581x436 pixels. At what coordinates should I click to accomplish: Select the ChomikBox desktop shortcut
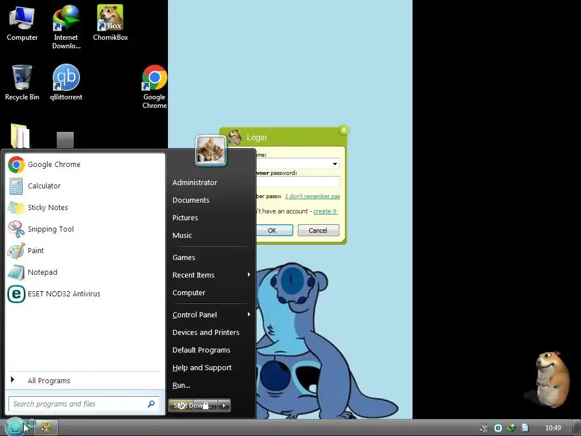pos(110,23)
